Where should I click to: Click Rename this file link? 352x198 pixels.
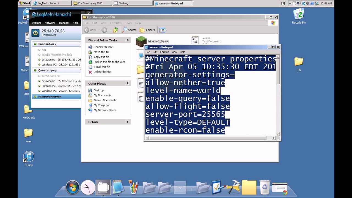pos(103,47)
